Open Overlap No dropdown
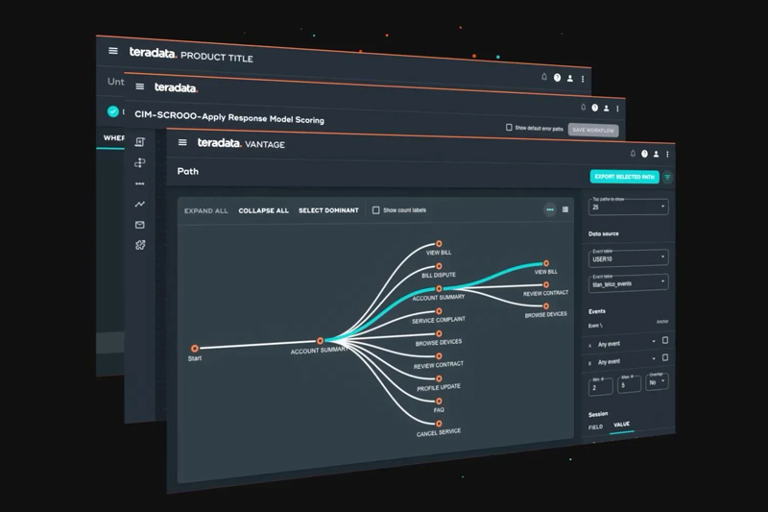 pyautogui.click(x=657, y=381)
